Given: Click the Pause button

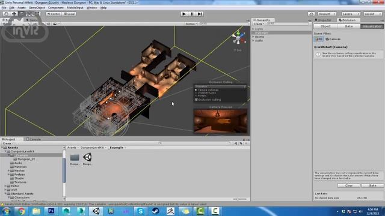Looking at the screenshot, I should [x=192, y=14].
